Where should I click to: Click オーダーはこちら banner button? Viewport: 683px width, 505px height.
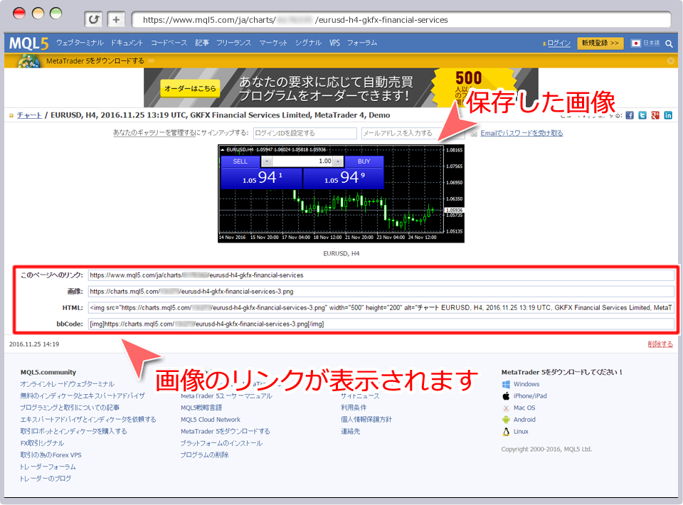pyautogui.click(x=190, y=88)
